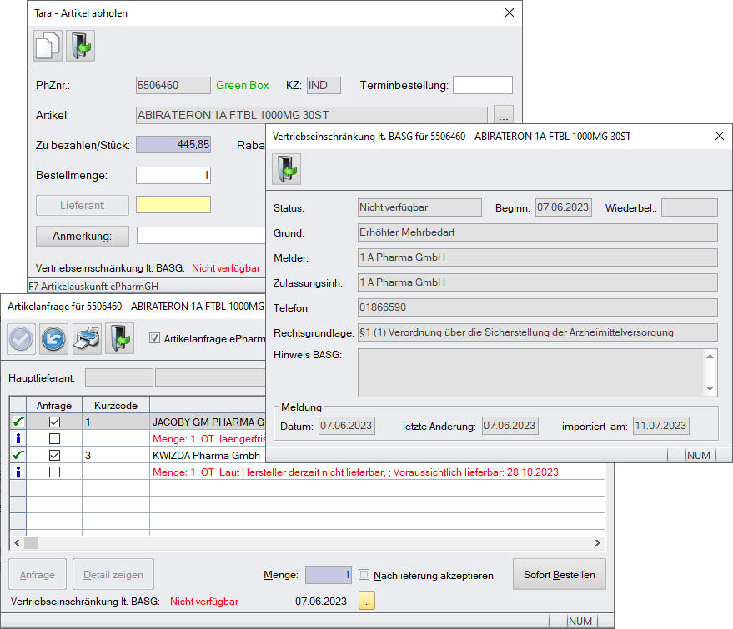Click into the Bestellmenge input field
Viewport: 733px width, 629px height.
173,176
